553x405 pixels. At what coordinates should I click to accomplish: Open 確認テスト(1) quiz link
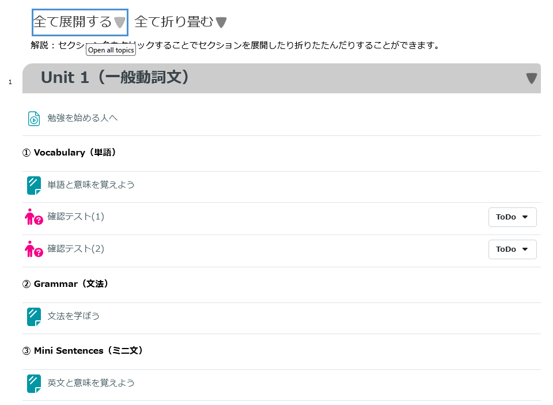pyautogui.click(x=76, y=216)
